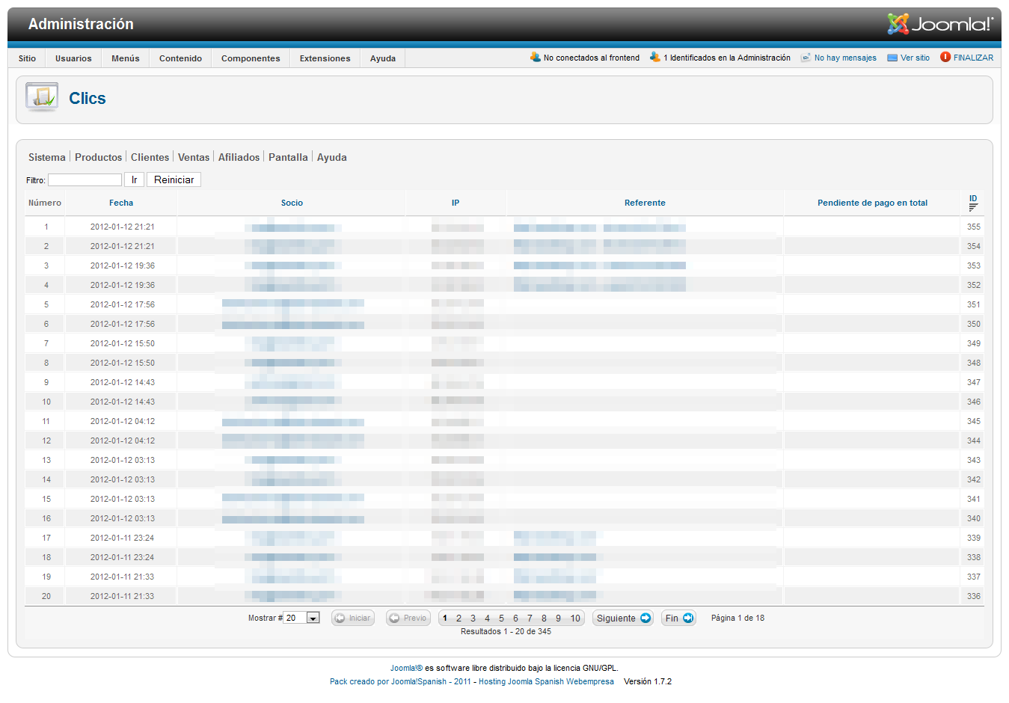Image resolution: width=1009 pixels, height=703 pixels.
Task: Sort by the Socio column header
Action: [292, 203]
